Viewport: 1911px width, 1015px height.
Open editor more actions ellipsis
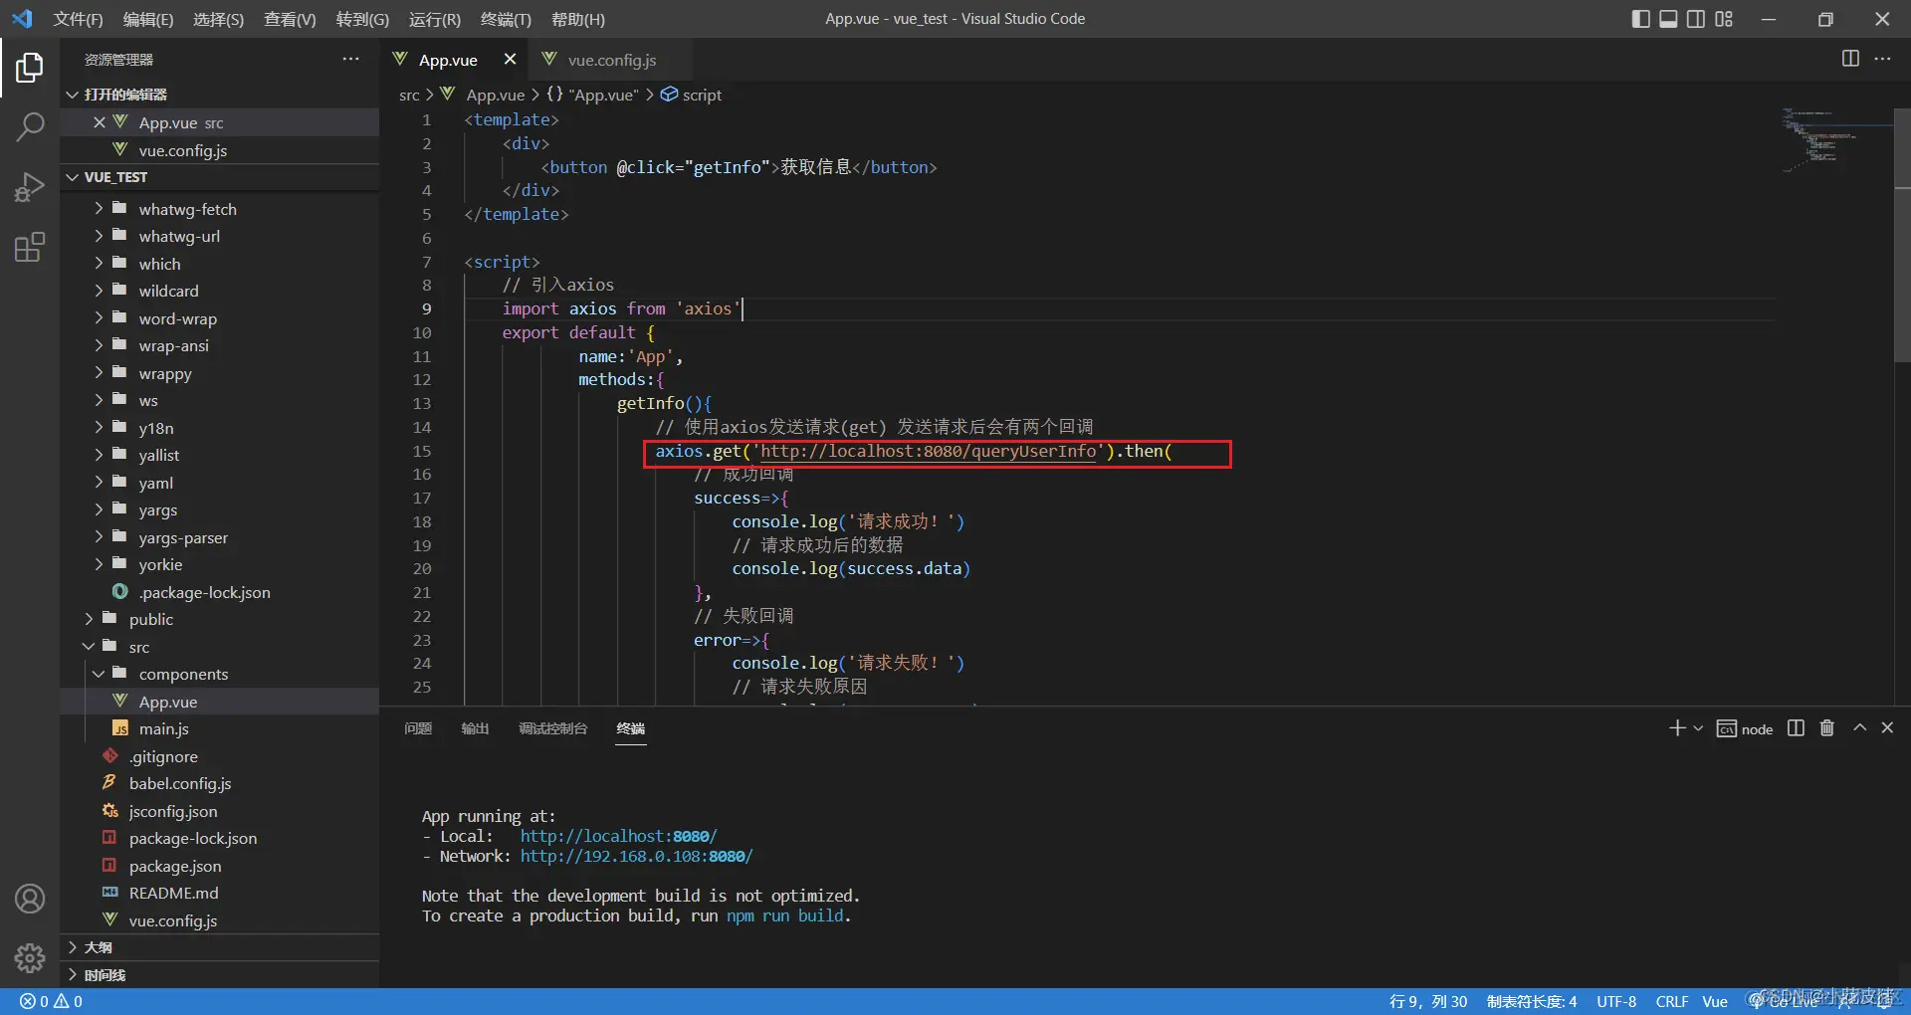tap(1882, 59)
